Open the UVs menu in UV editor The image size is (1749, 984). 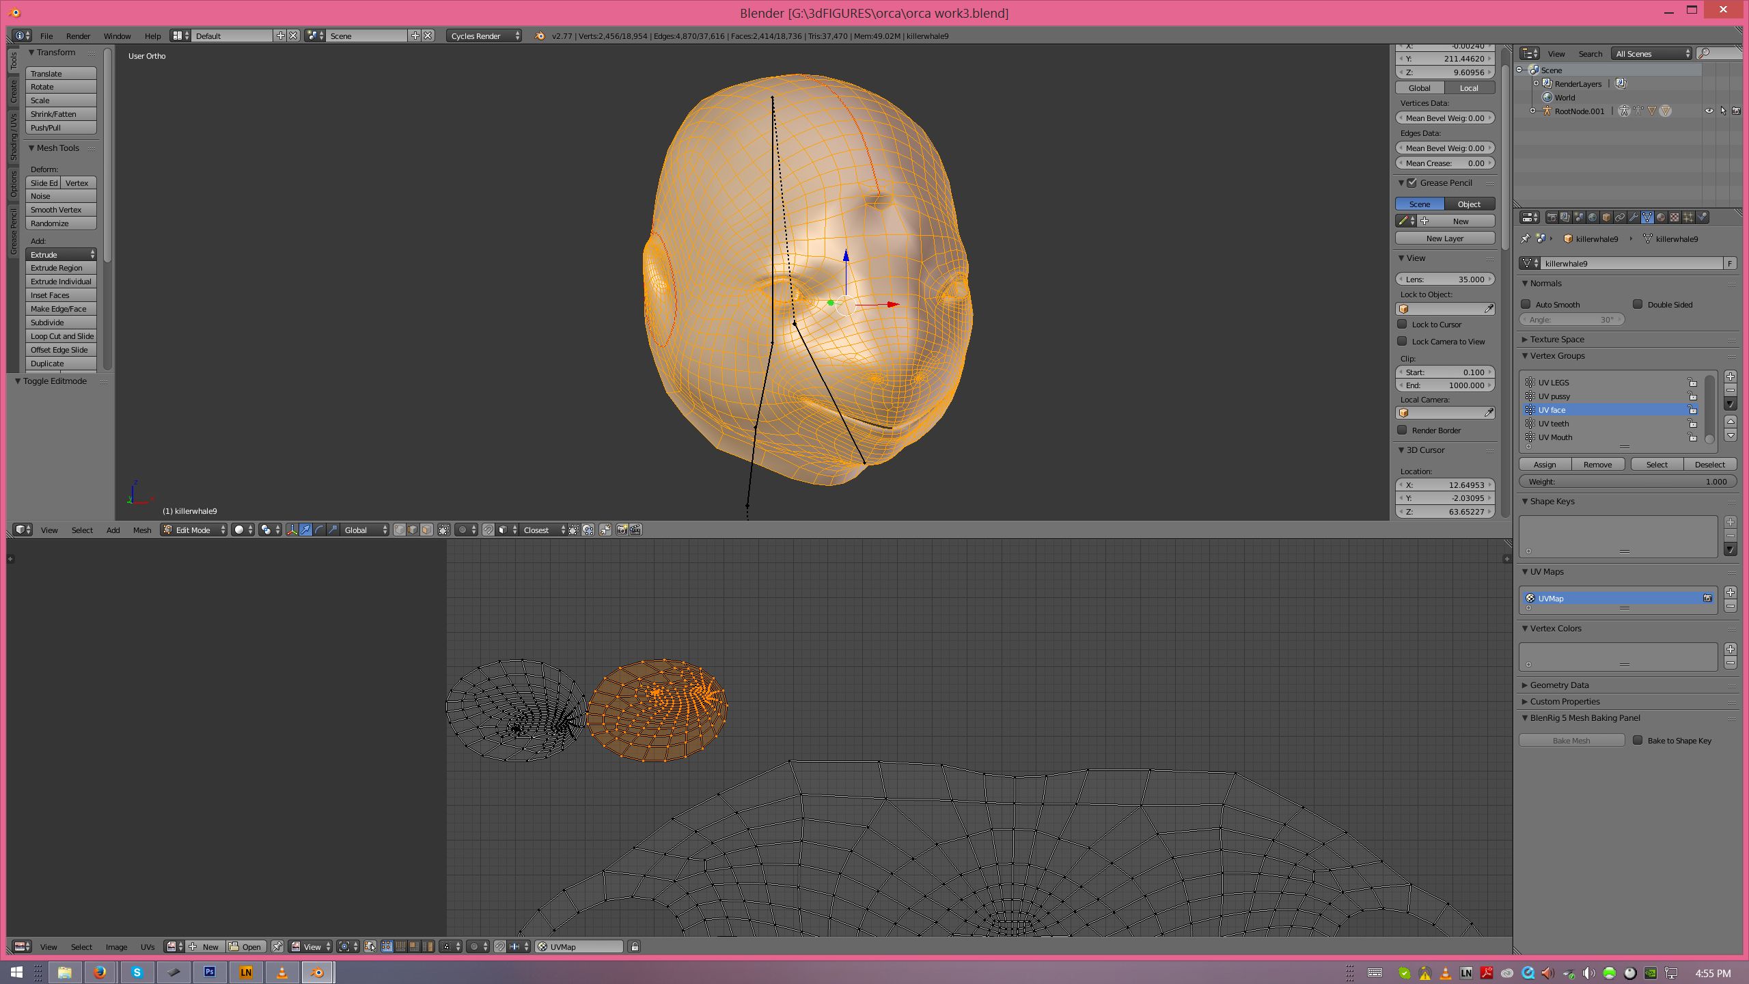click(147, 946)
